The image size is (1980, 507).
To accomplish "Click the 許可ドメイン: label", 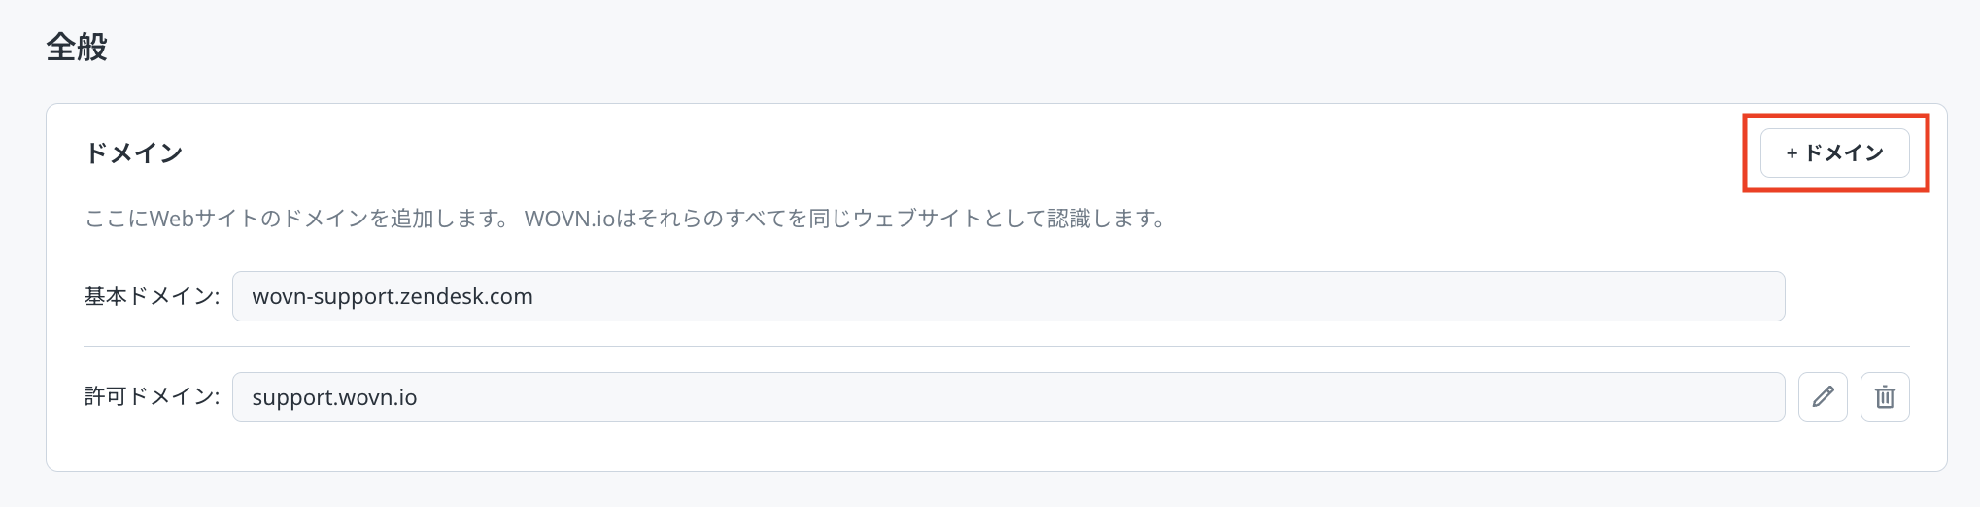I will [152, 397].
